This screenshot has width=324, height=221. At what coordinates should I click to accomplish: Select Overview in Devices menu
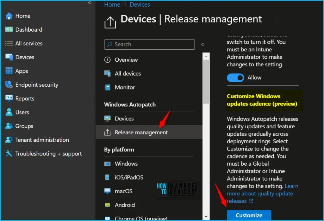(126, 60)
